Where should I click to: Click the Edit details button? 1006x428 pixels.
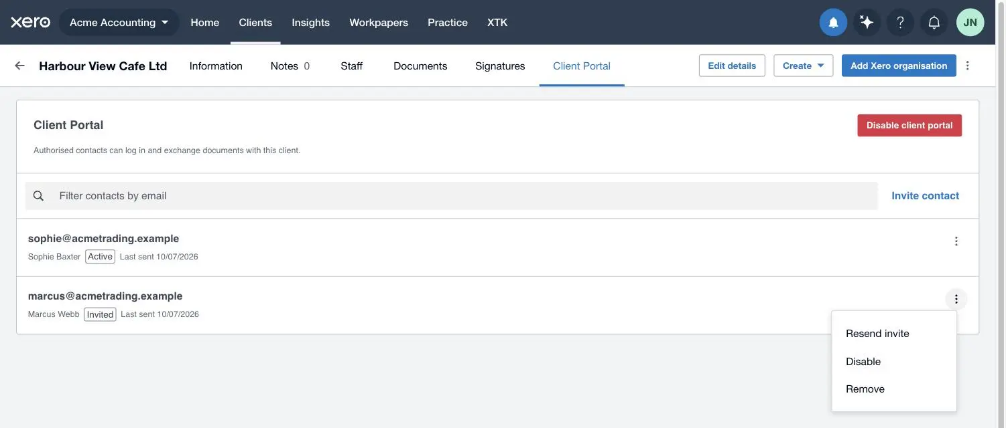[x=732, y=66]
